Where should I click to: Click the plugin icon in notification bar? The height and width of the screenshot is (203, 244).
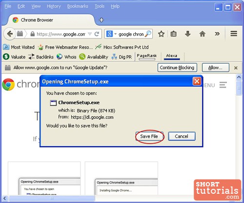(8, 68)
